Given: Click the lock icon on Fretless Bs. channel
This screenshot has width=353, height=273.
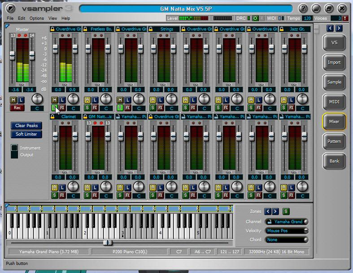Looking at the screenshot, I should [85, 29].
